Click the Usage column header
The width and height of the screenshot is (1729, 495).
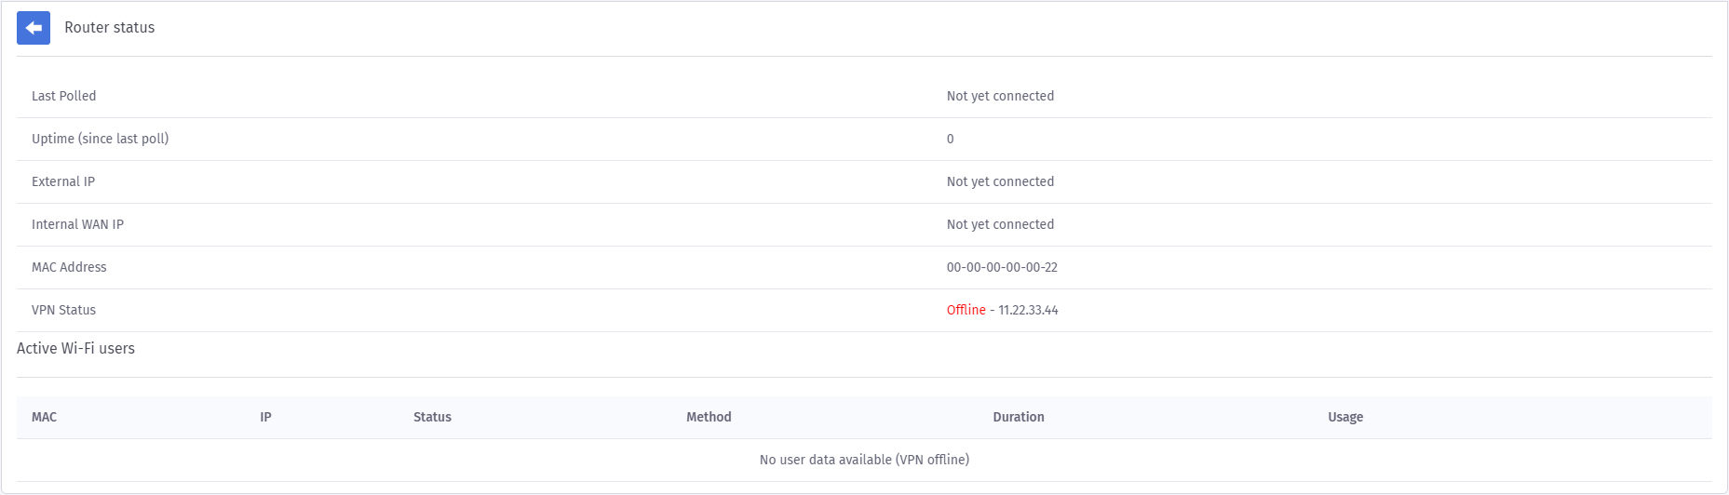coord(1345,417)
